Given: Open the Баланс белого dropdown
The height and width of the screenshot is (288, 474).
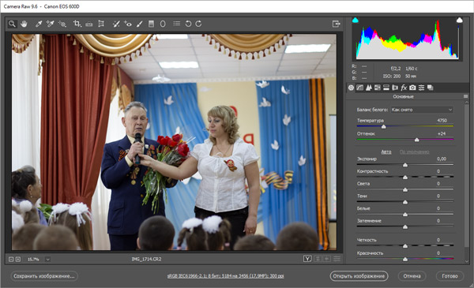Looking at the screenshot, I should 422,110.
